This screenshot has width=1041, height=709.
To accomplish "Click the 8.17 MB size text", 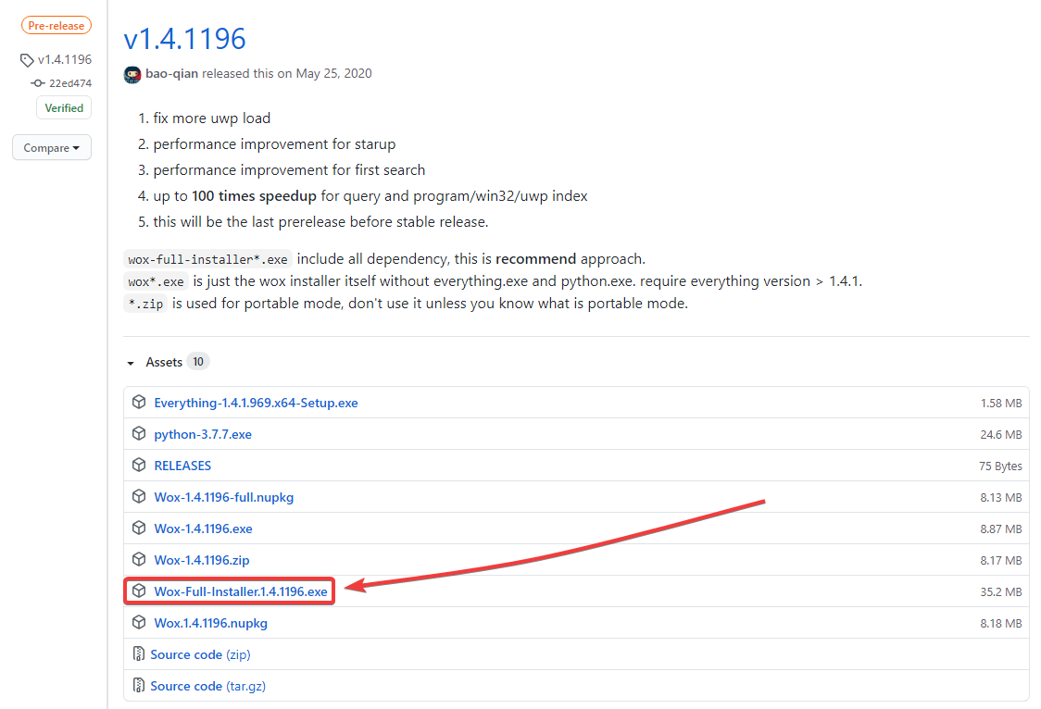I will pos(1000,561).
